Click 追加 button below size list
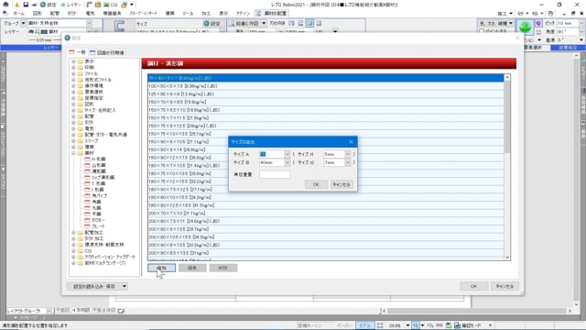The width and height of the screenshot is (586, 330). [161, 268]
